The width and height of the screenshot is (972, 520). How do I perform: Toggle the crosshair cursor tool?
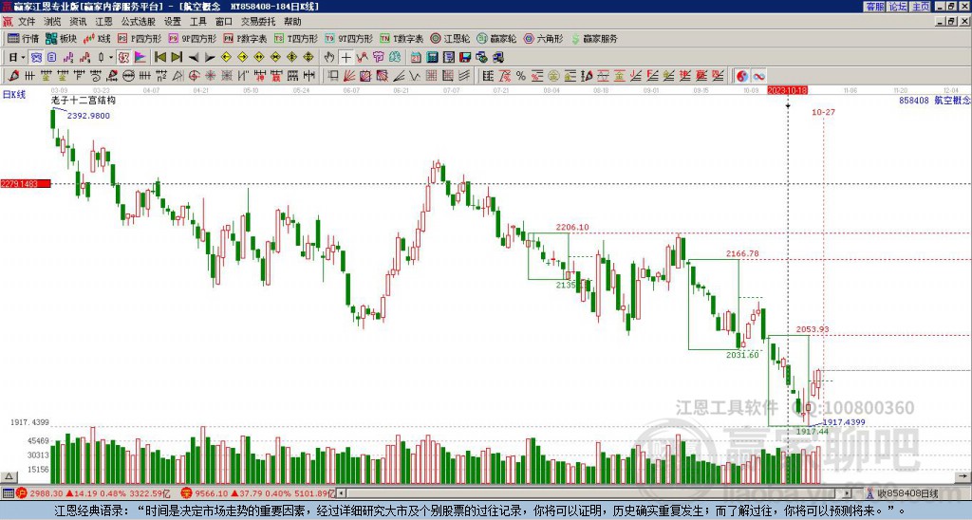(x=346, y=57)
